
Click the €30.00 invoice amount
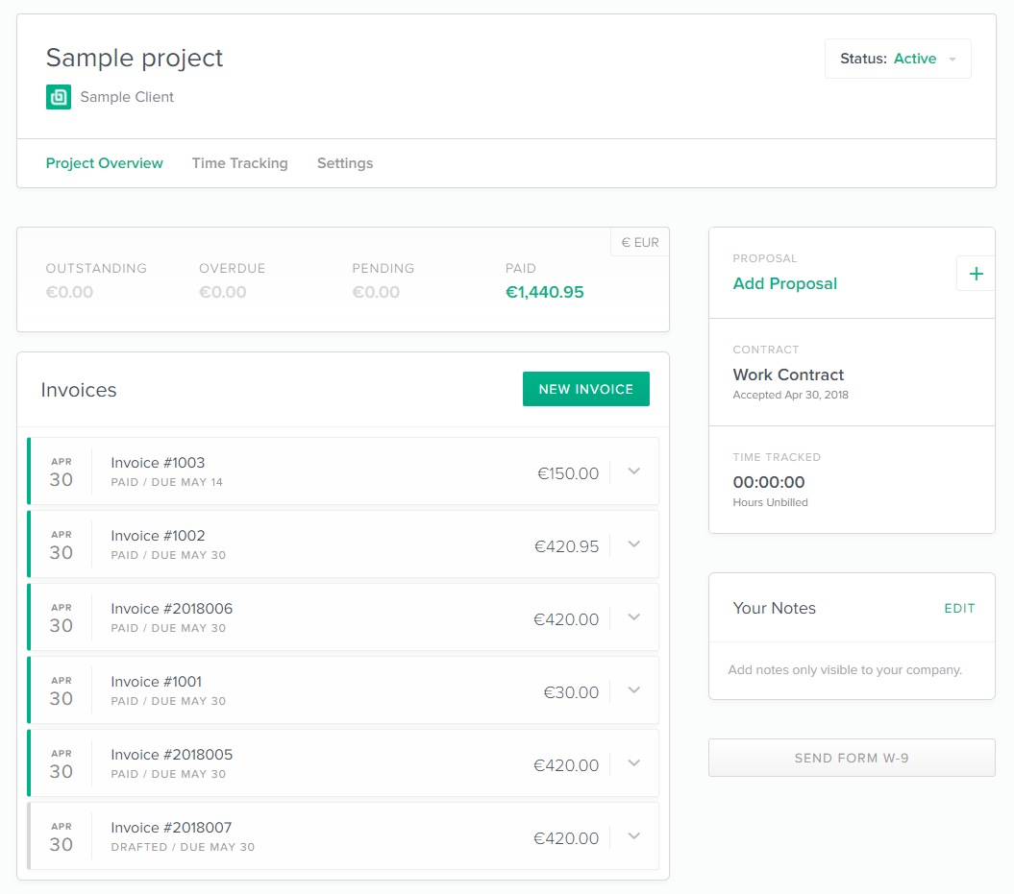[x=571, y=692]
